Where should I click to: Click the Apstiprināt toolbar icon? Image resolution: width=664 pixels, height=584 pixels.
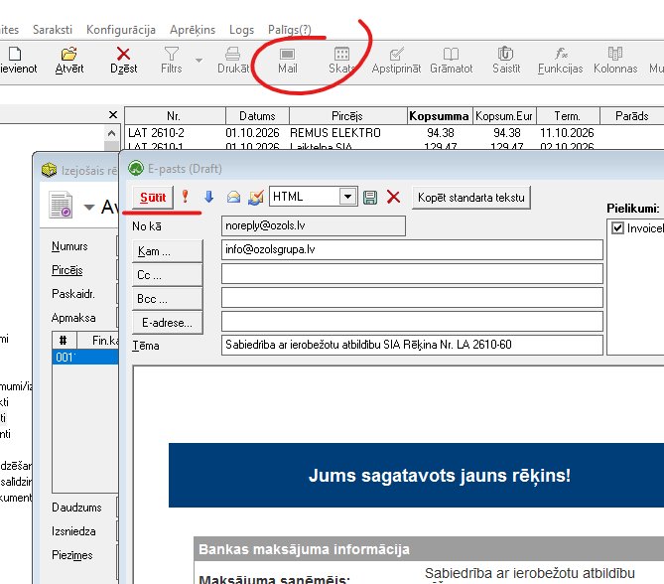tap(396, 54)
